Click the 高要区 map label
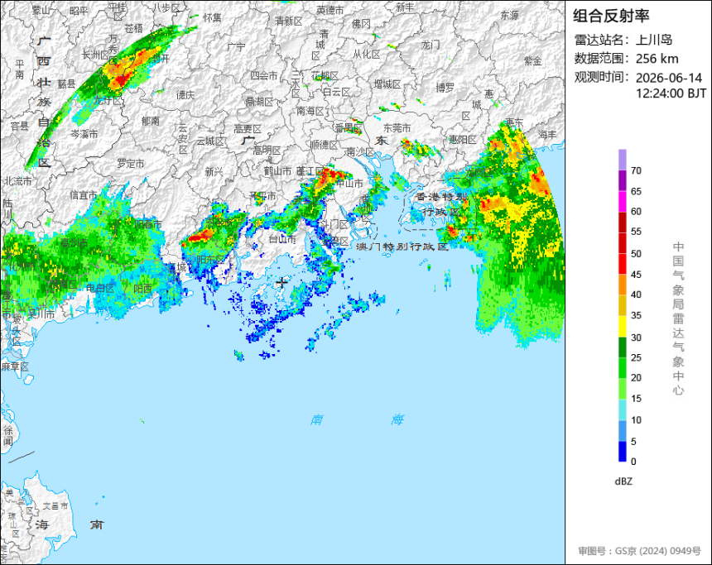This screenshot has width=712, height=565. coord(248,129)
